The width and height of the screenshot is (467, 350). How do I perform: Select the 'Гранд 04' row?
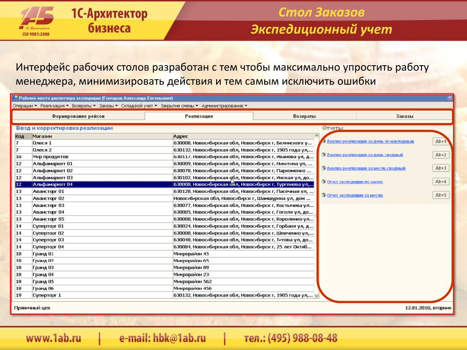[x=164, y=274]
